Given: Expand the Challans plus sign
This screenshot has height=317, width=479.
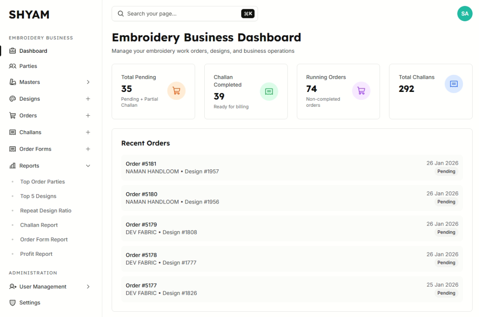Looking at the screenshot, I should [x=88, y=132].
